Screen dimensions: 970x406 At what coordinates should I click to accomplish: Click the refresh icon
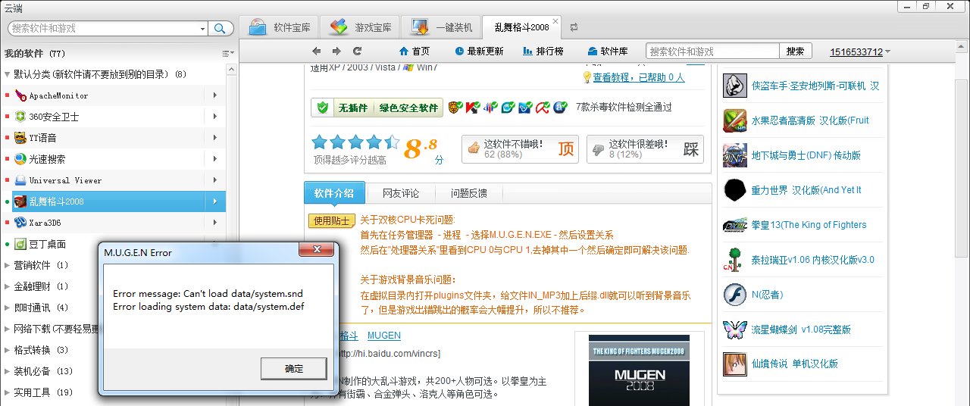tap(357, 52)
